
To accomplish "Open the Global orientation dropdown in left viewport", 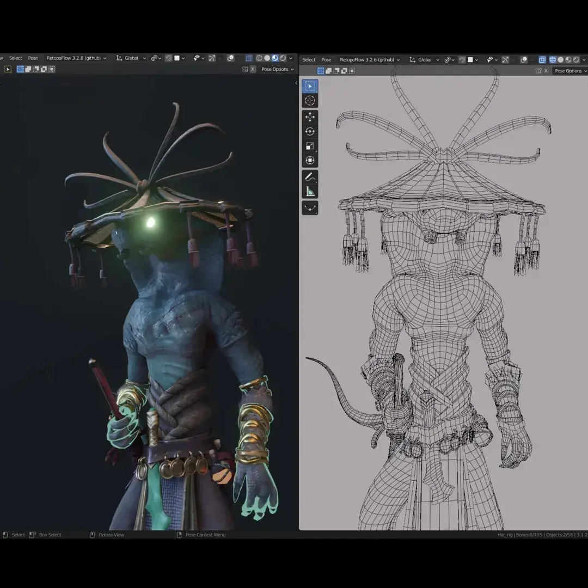I will (x=131, y=58).
